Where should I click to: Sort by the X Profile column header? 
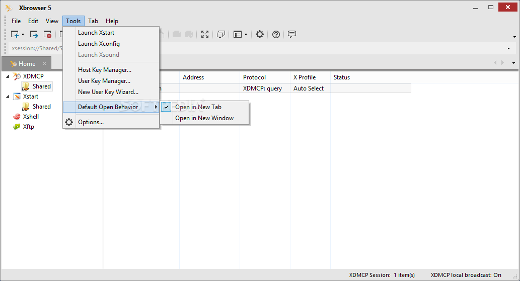coord(311,77)
